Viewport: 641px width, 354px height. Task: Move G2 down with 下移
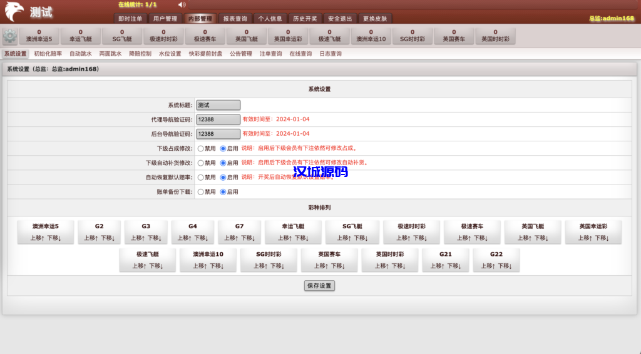108,238
